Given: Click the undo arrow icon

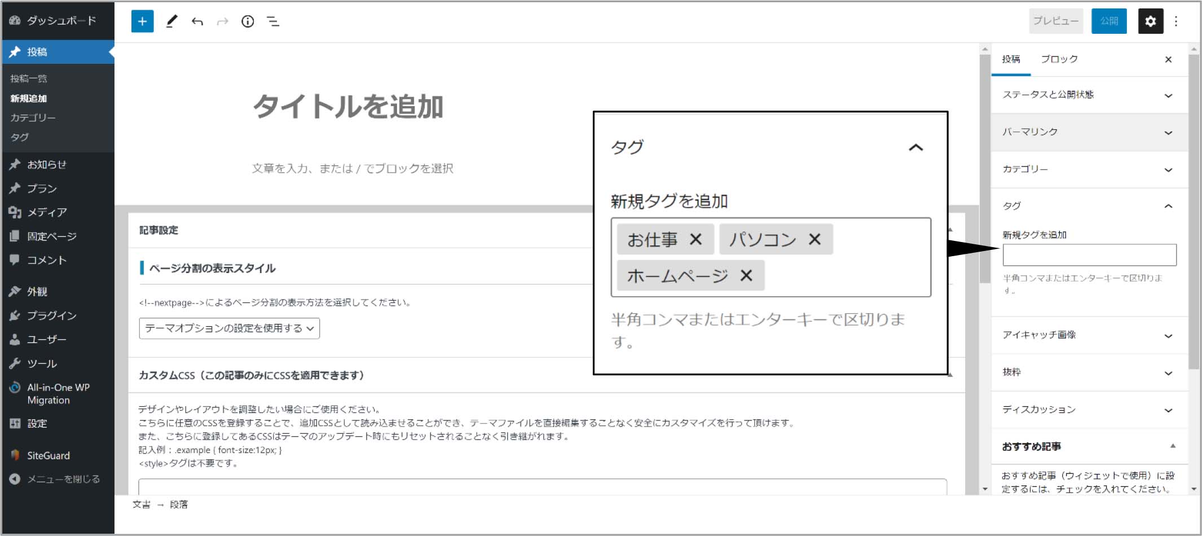Looking at the screenshot, I should coord(197,21).
